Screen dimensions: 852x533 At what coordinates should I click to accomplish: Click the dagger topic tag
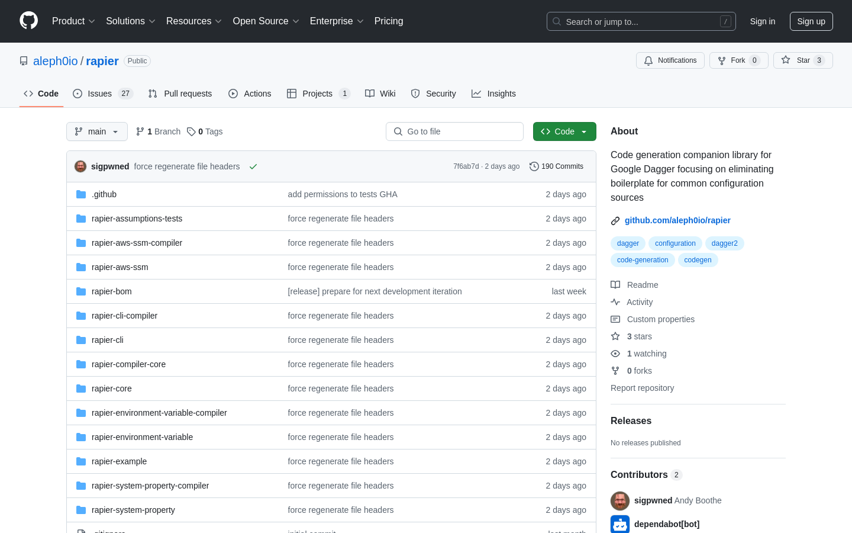tap(628, 243)
